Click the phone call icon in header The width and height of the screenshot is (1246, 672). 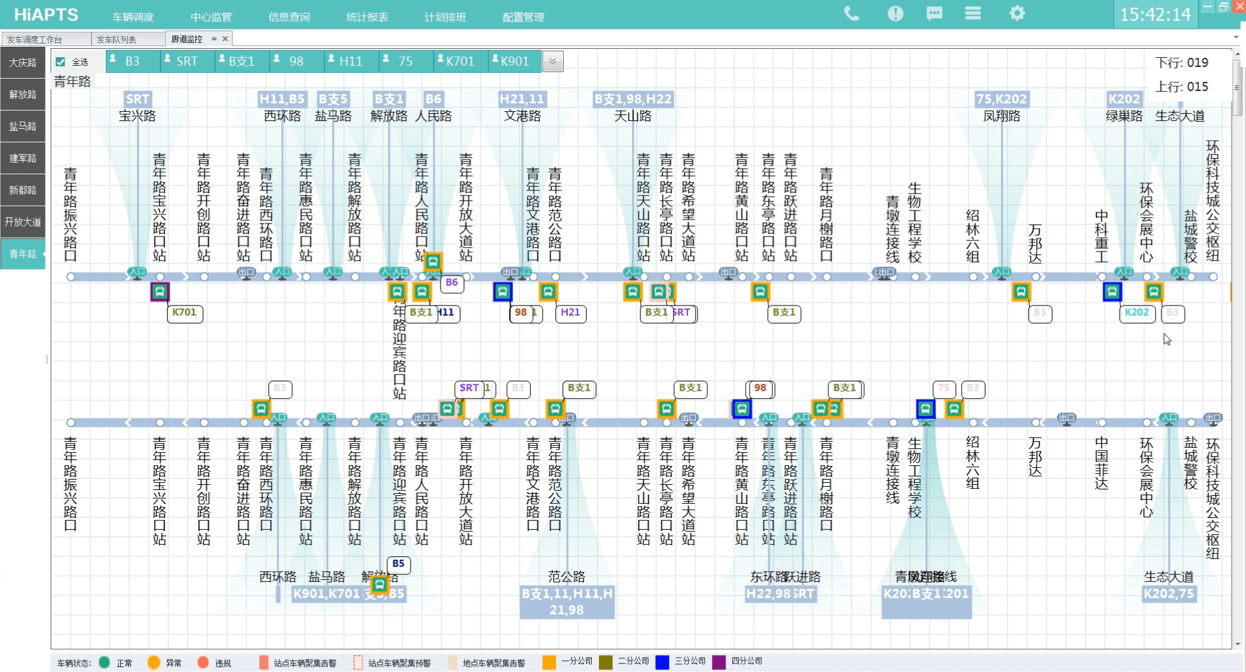(x=851, y=14)
